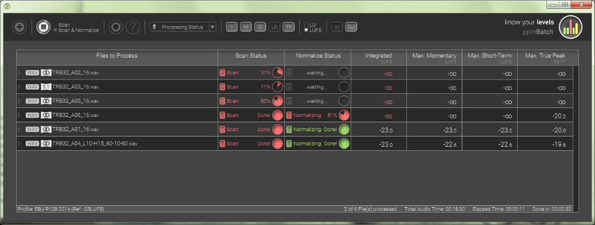Click the WAV badge of TRB32_A02_16.wav

[x=32, y=73]
